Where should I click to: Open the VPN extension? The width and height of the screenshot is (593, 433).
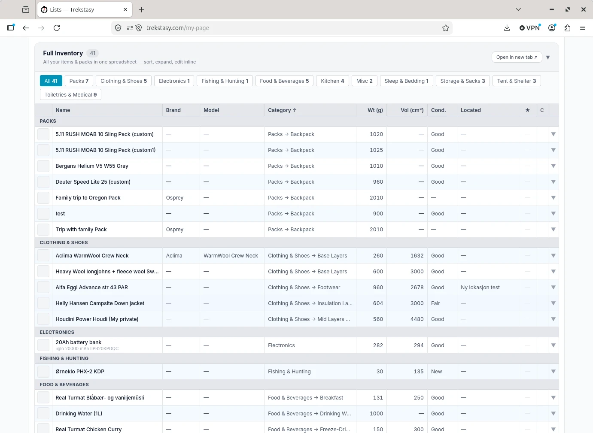pos(530,28)
